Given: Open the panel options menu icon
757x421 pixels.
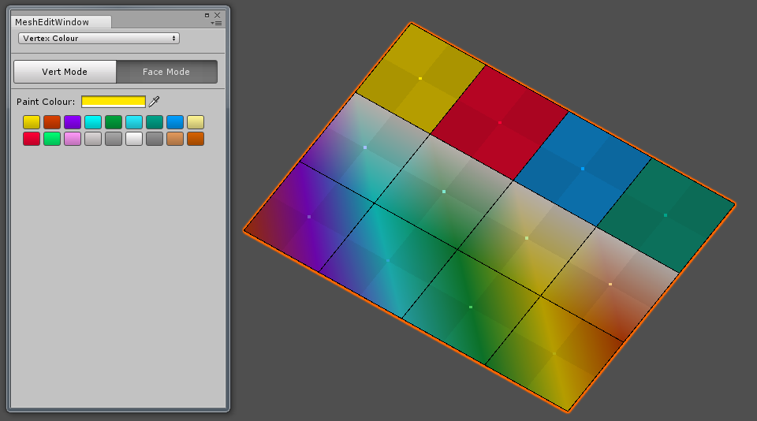Looking at the screenshot, I should [x=216, y=23].
